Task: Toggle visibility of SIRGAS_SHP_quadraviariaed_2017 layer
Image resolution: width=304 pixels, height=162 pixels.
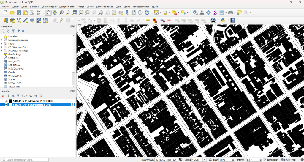Action: [6, 105]
